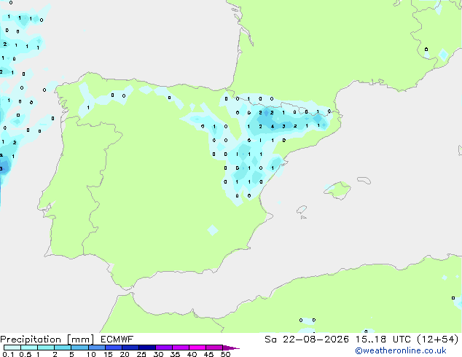This screenshot has height=357, width=462.
Task: Click the '0.1' legend label
Action: click(x=8, y=354)
